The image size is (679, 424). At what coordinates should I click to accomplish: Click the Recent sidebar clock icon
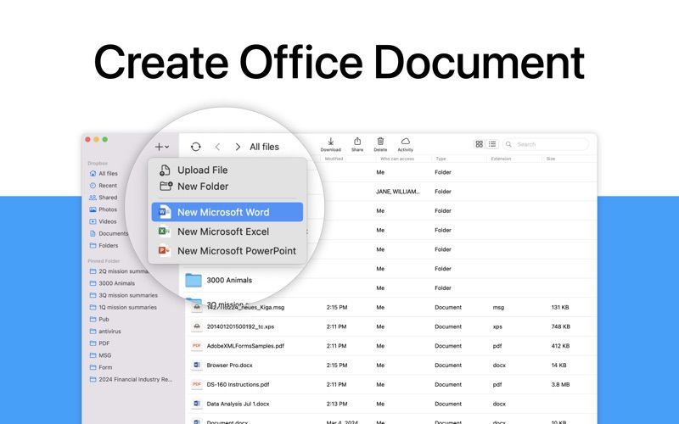point(93,186)
